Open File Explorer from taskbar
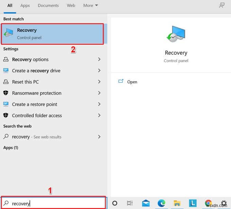Screen dimensions: 231x209 177,203
